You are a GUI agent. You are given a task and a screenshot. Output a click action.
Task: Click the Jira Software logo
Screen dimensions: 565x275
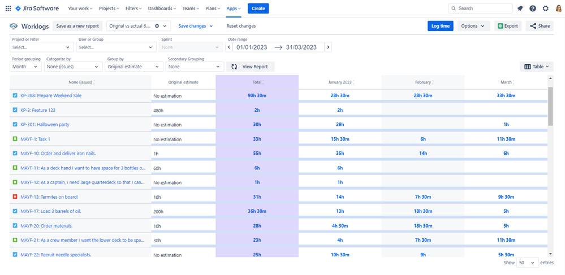coord(37,8)
